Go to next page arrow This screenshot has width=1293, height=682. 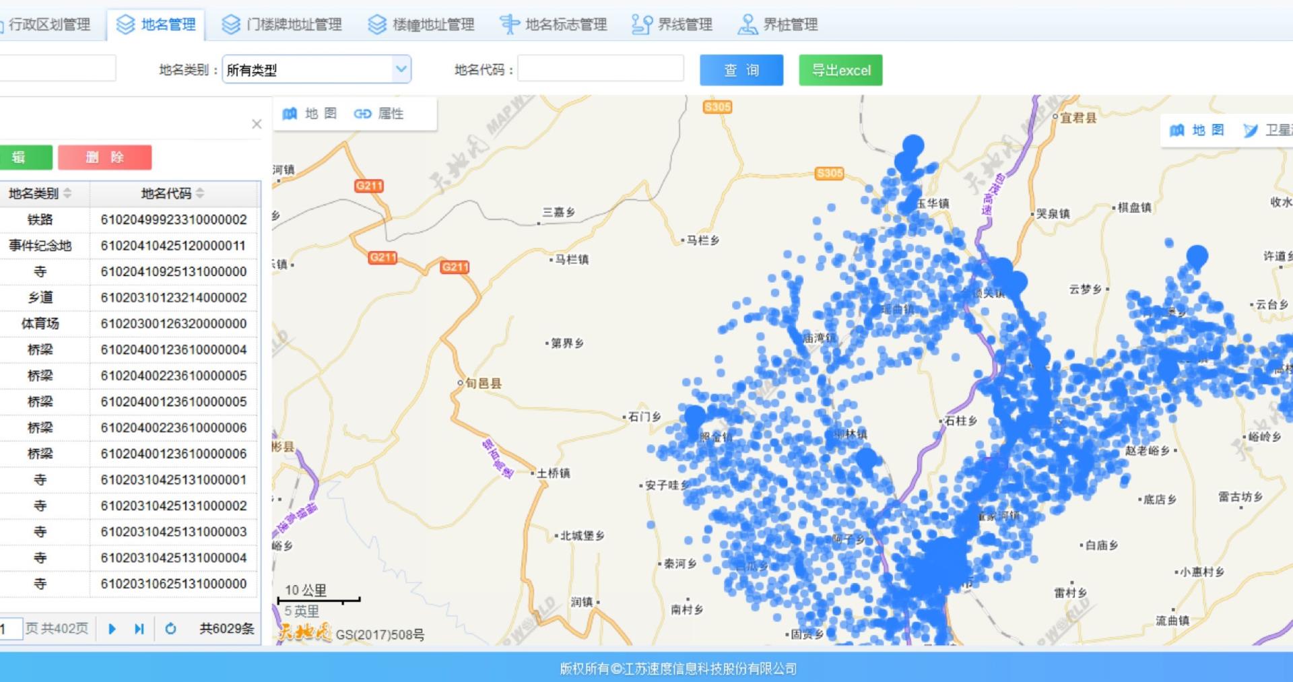click(x=112, y=629)
